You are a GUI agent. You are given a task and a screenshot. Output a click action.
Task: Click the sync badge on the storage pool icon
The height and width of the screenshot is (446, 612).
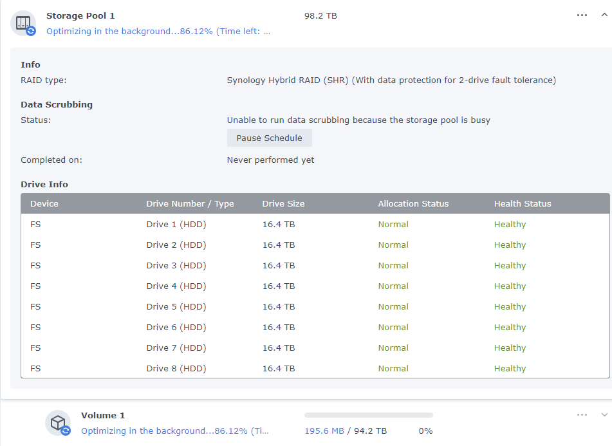32,32
